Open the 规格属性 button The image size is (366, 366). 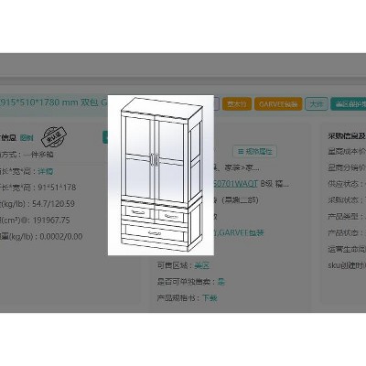point(255,152)
